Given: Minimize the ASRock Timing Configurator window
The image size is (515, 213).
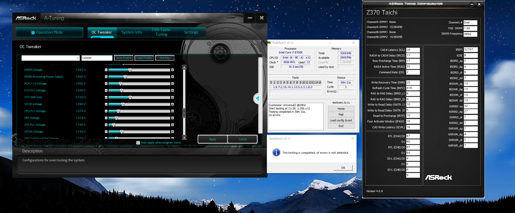Looking at the screenshot, I should 472,4.
